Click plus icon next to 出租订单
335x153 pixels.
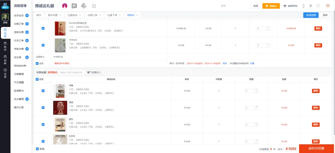(x=27, y=24)
